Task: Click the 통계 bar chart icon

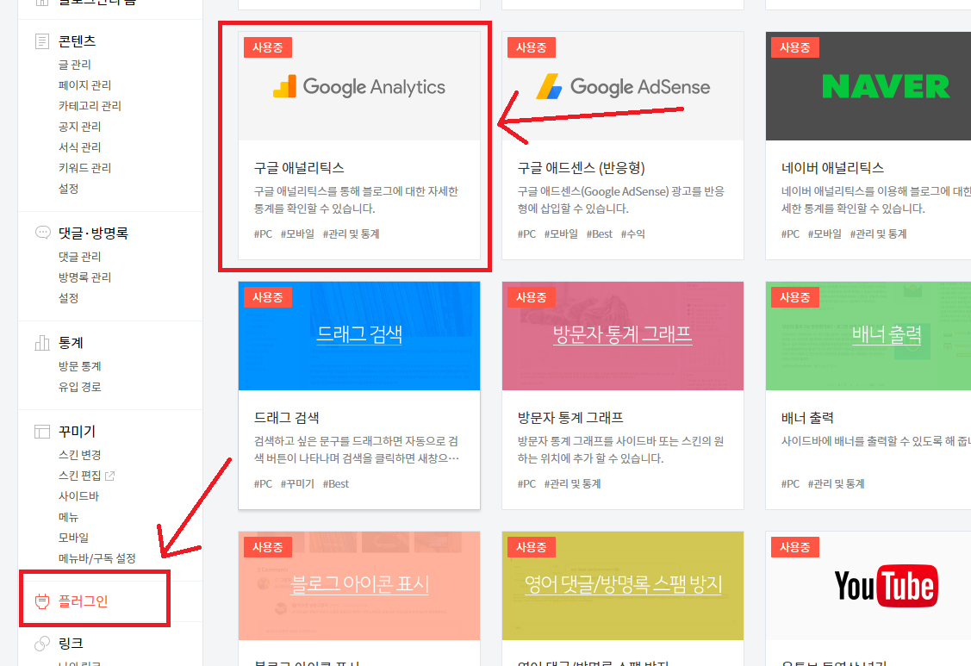Action: coord(42,343)
